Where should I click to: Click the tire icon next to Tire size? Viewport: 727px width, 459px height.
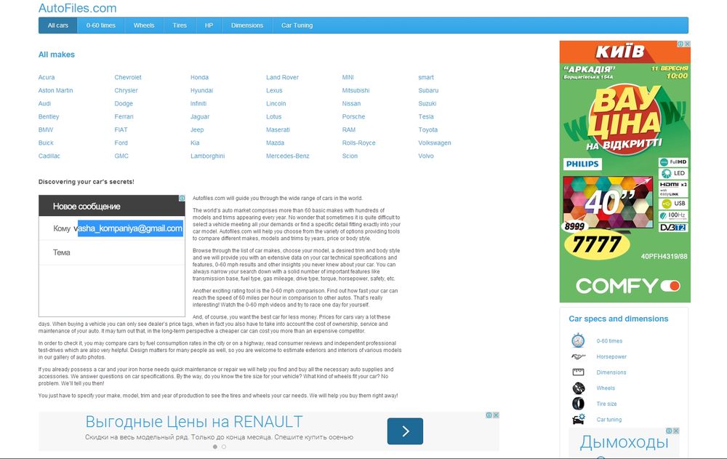tap(578, 404)
